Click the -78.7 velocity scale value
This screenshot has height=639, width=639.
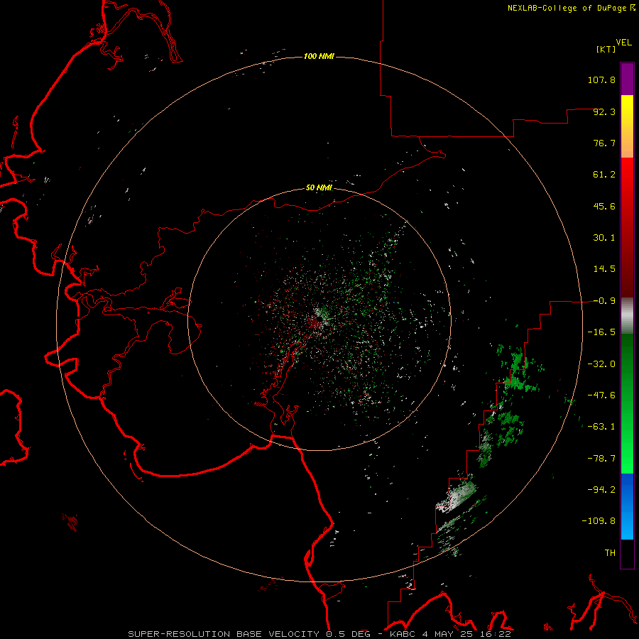pos(601,459)
